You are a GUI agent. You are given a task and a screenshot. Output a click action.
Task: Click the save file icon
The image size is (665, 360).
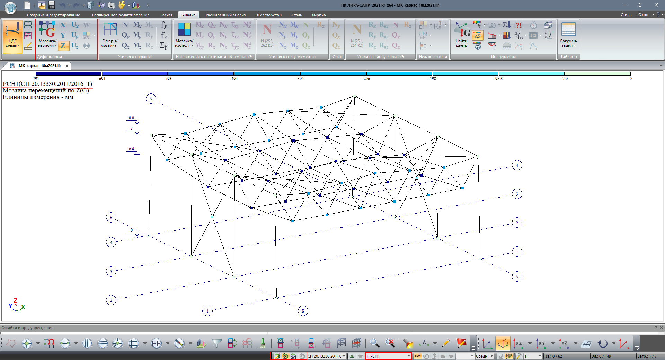52,5
